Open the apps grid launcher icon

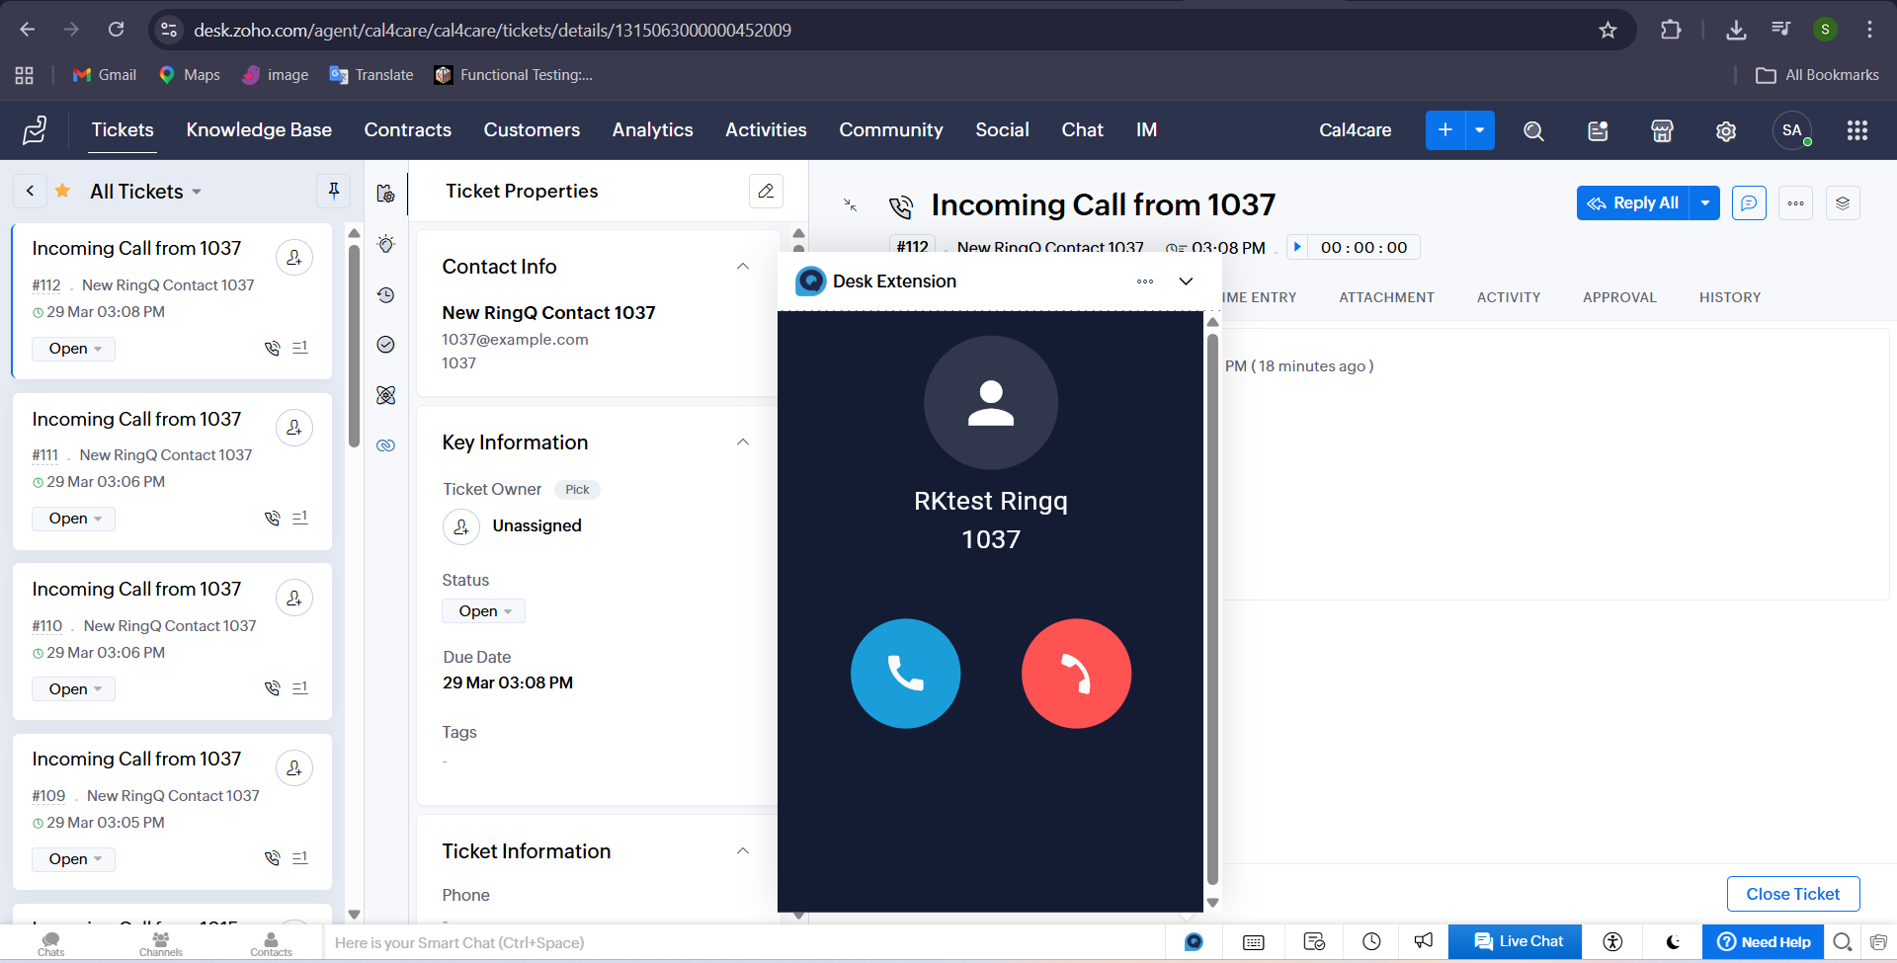[x=1856, y=130]
